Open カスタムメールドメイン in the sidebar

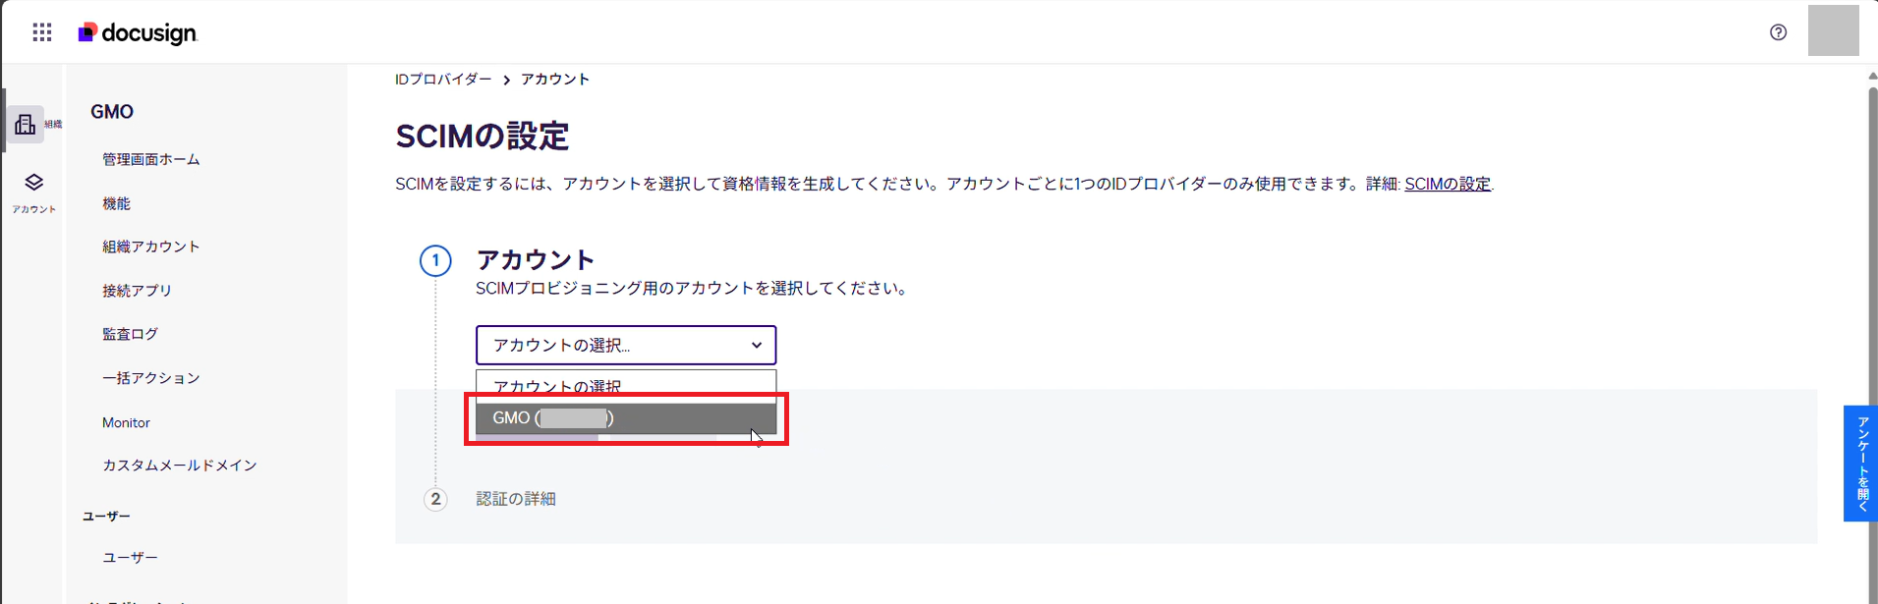[x=180, y=466]
